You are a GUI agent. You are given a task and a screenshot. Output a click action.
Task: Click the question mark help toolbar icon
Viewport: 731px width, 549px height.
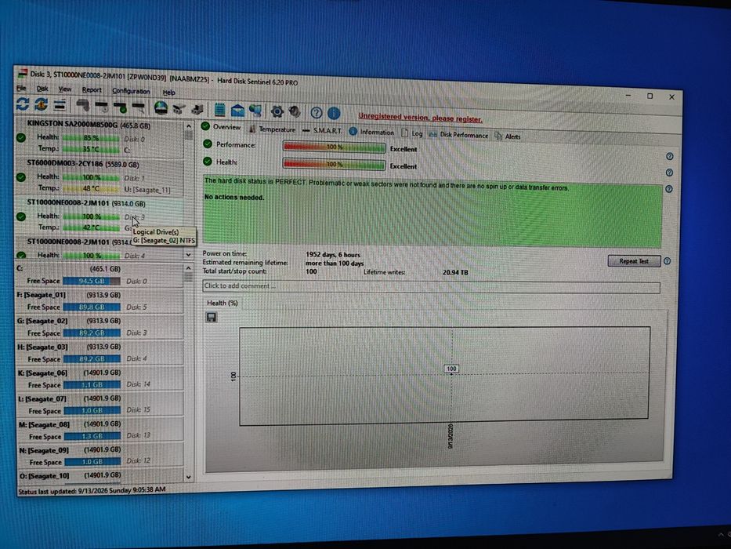316,112
